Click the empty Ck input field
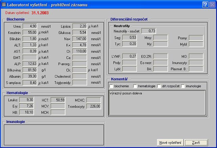Image resolution: width=217 pixels, height=148 pixels. [x=80, y=70]
